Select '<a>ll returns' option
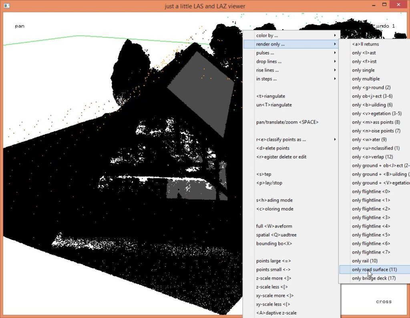 (x=365, y=44)
